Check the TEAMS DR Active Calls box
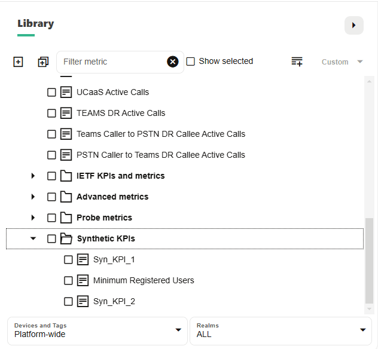This screenshot has height=349, width=378. 51,113
